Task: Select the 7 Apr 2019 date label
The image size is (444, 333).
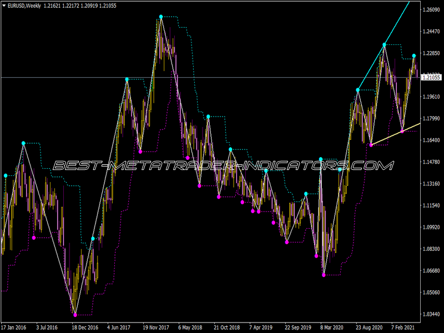Action: tap(261, 327)
